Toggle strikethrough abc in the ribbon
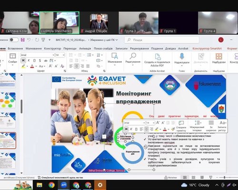 (x=46, y=60)
